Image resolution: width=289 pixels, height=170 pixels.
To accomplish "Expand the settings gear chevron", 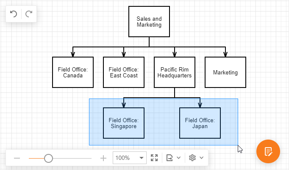I will coord(201,158).
